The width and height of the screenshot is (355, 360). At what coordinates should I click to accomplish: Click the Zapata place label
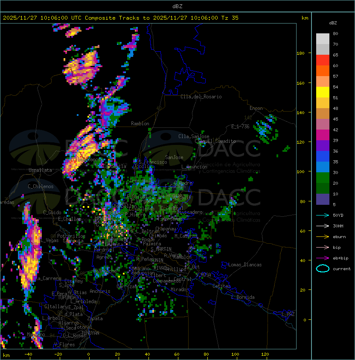pos(95,319)
